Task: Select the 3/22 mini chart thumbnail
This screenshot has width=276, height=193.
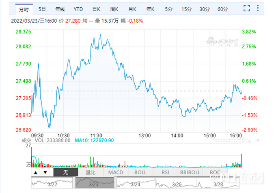Action: click(52, 183)
